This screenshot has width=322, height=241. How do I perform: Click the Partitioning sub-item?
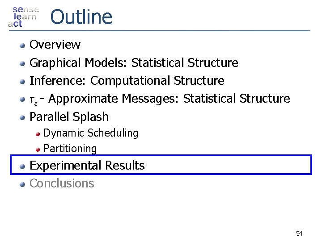(x=70, y=148)
